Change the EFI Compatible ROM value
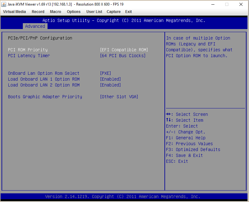The height and width of the screenshot is (202, 249). (x=124, y=50)
